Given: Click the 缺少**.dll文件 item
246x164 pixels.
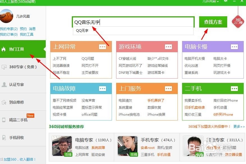Looking at the screenshot, I should coord(158,59).
